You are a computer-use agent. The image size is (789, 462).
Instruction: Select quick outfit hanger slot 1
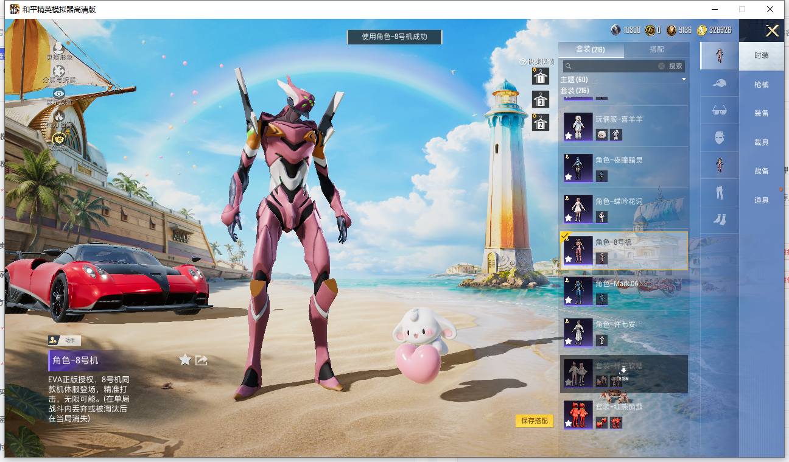(539, 76)
